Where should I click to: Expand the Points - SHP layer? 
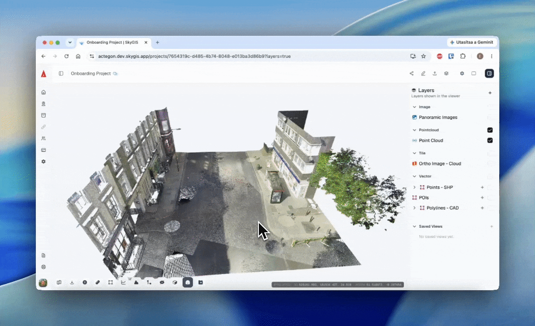[x=414, y=187]
